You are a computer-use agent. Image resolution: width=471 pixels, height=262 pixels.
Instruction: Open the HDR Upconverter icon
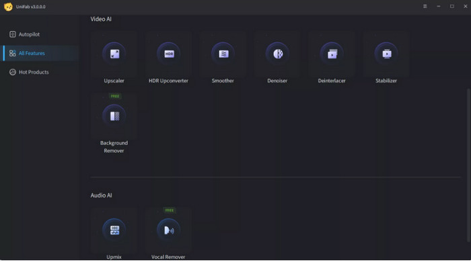coord(168,54)
